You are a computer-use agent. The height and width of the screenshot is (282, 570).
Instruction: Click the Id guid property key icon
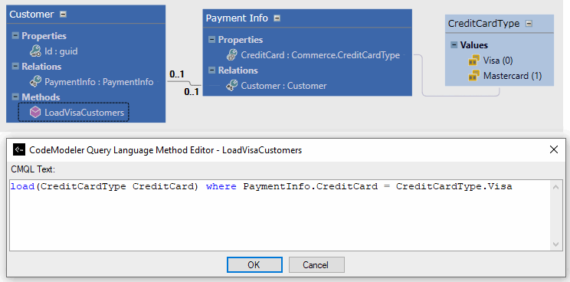pyautogui.click(x=35, y=51)
